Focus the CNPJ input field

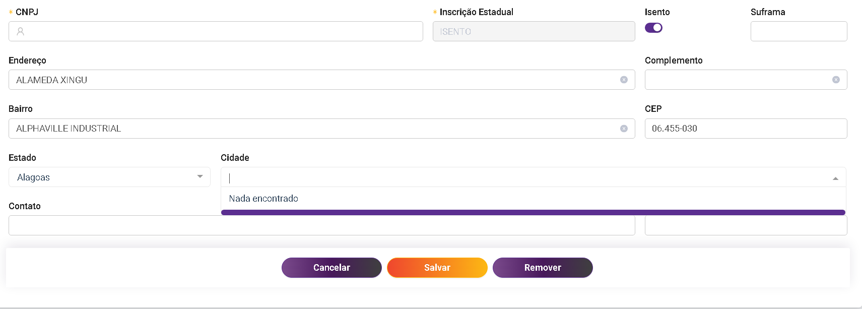pos(222,31)
